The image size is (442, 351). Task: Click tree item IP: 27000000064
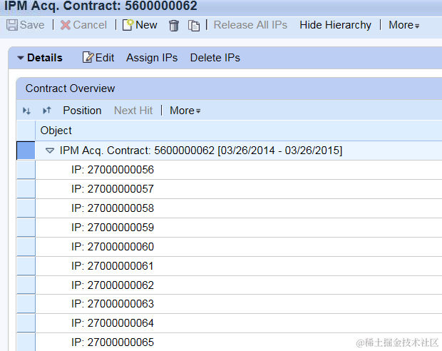(113, 323)
